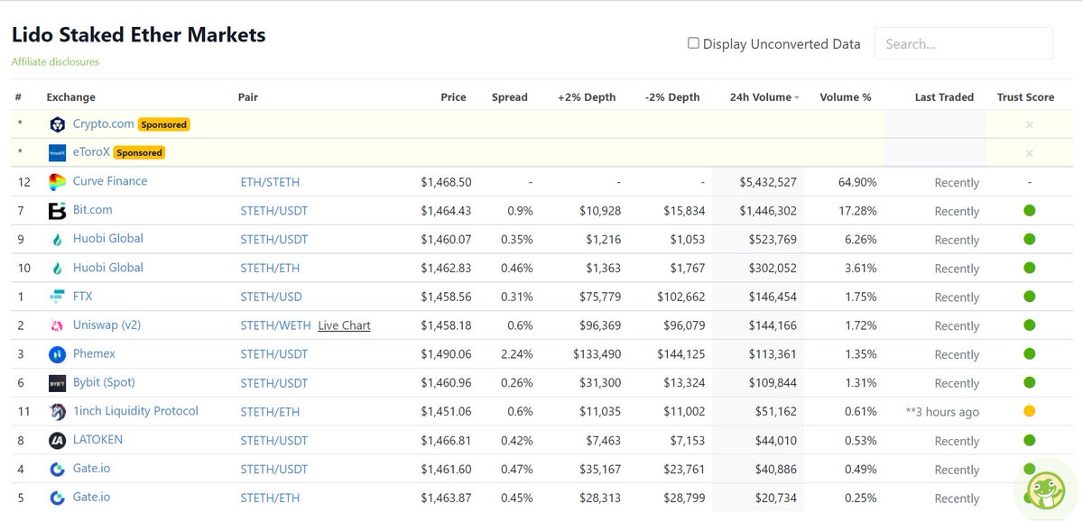Click the 1inch Liquidity Protocol logo icon
The width and height of the screenshot is (1083, 521).
pos(58,412)
